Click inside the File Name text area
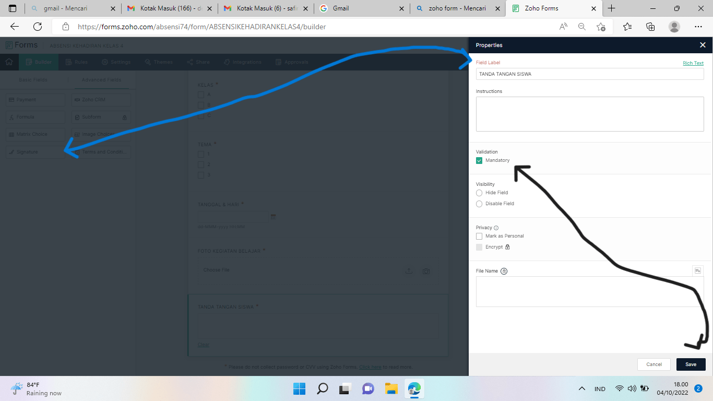This screenshot has height=401, width=713. click(x=590, y=292)
